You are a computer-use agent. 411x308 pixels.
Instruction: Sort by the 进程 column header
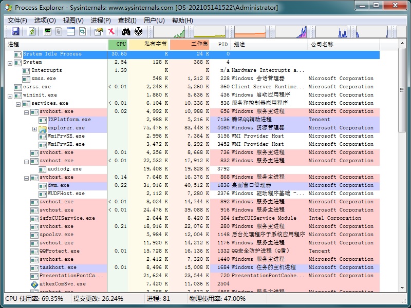point(57,44)
